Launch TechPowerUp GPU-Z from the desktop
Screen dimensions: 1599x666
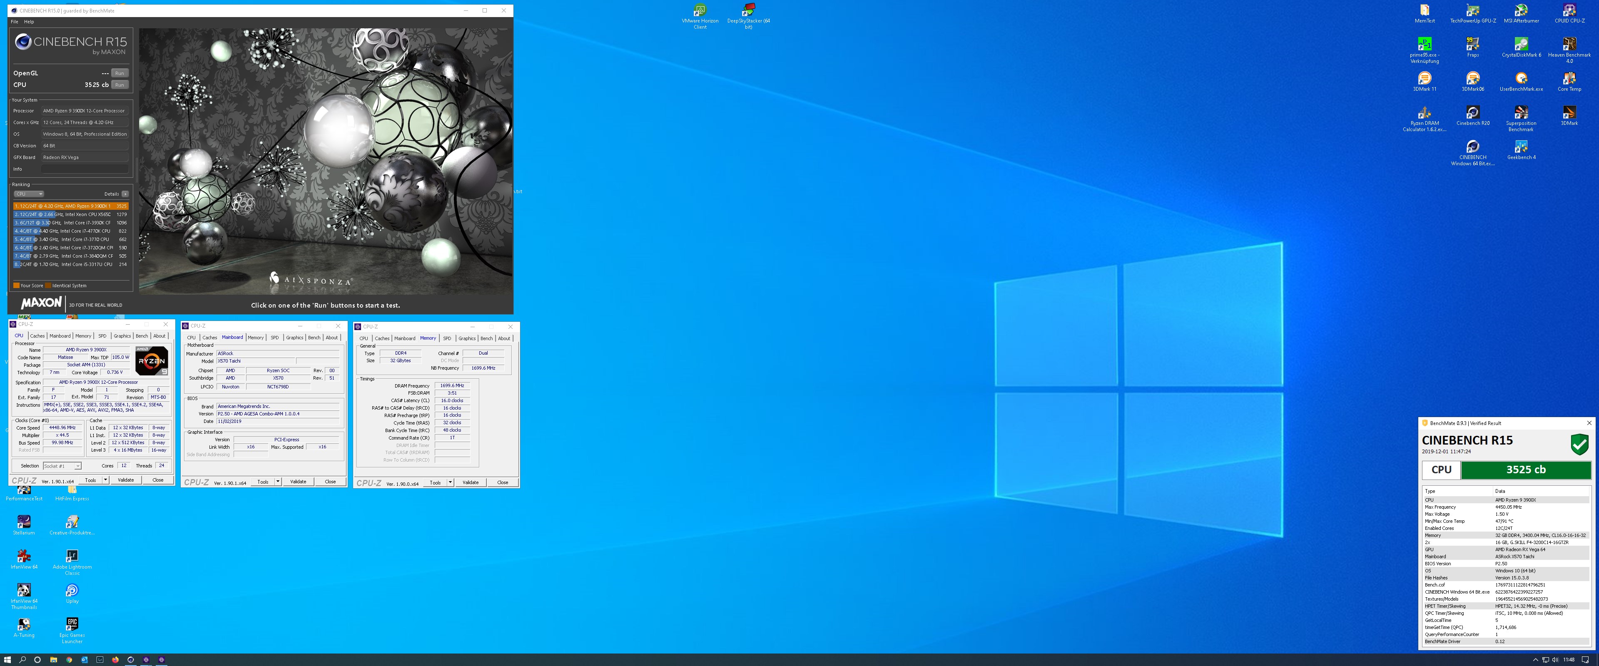pyautogui.click(x=1472, y=14)
